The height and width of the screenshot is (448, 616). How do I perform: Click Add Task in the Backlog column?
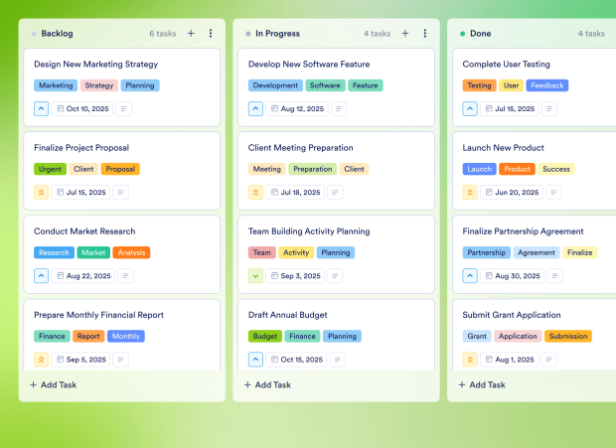point(53,384)
